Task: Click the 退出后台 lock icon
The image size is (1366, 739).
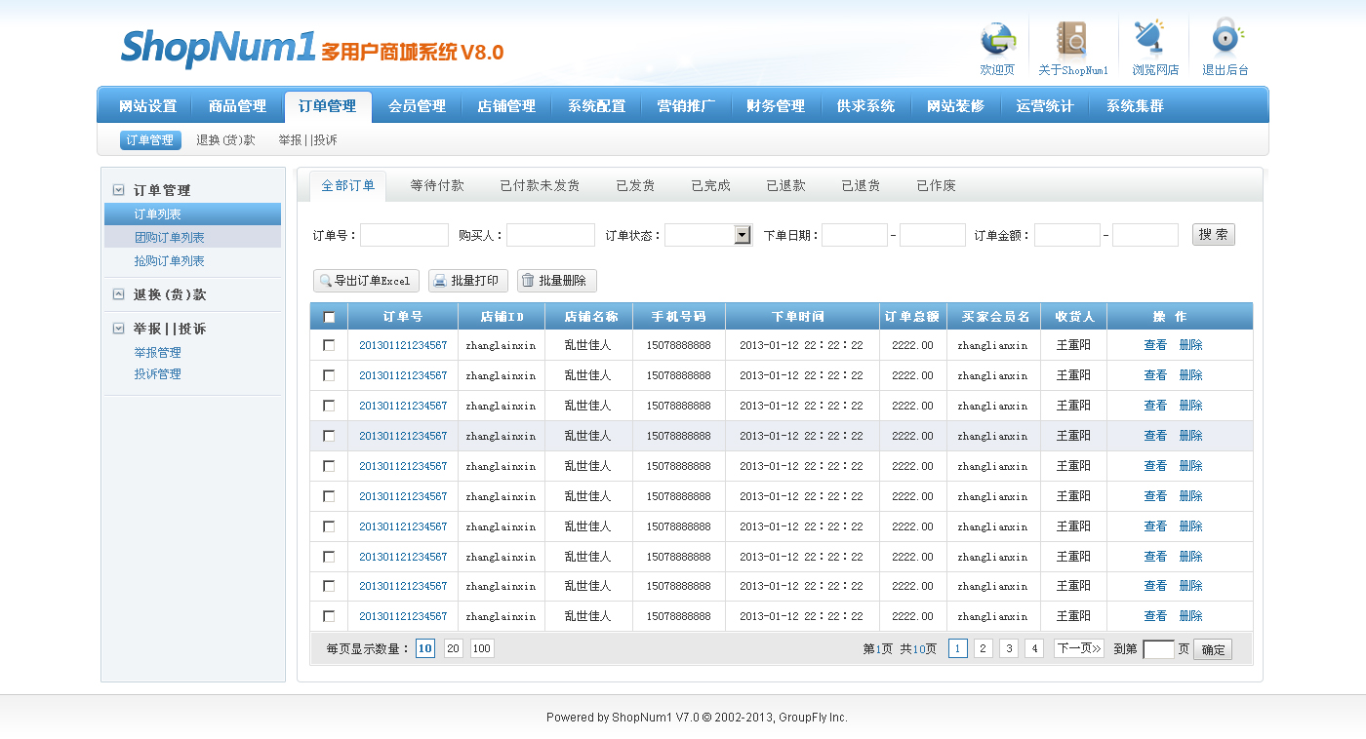Action: pos(1226,36)
